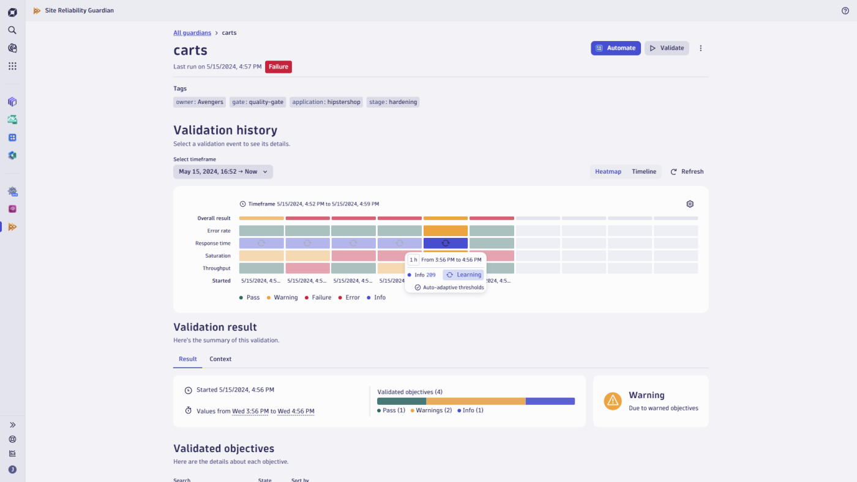Open the Select timeframe dropdown
The width and height of the screenshot is (857, 482).
point(223,172)
